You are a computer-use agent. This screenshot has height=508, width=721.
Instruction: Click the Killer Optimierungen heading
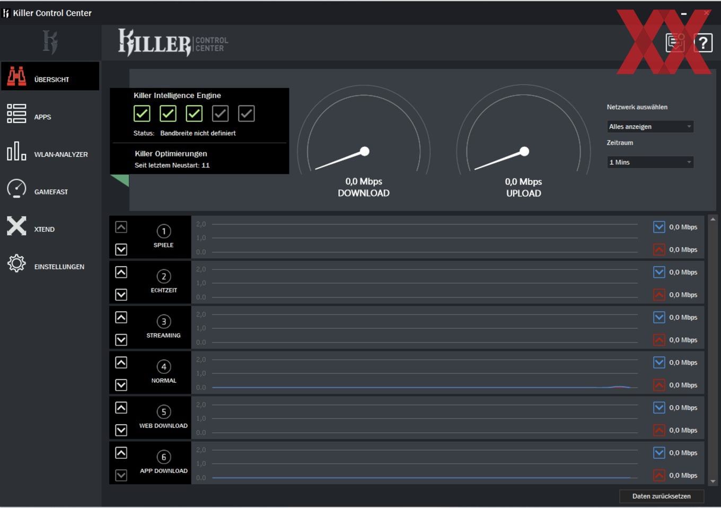[x=171, y=154]
